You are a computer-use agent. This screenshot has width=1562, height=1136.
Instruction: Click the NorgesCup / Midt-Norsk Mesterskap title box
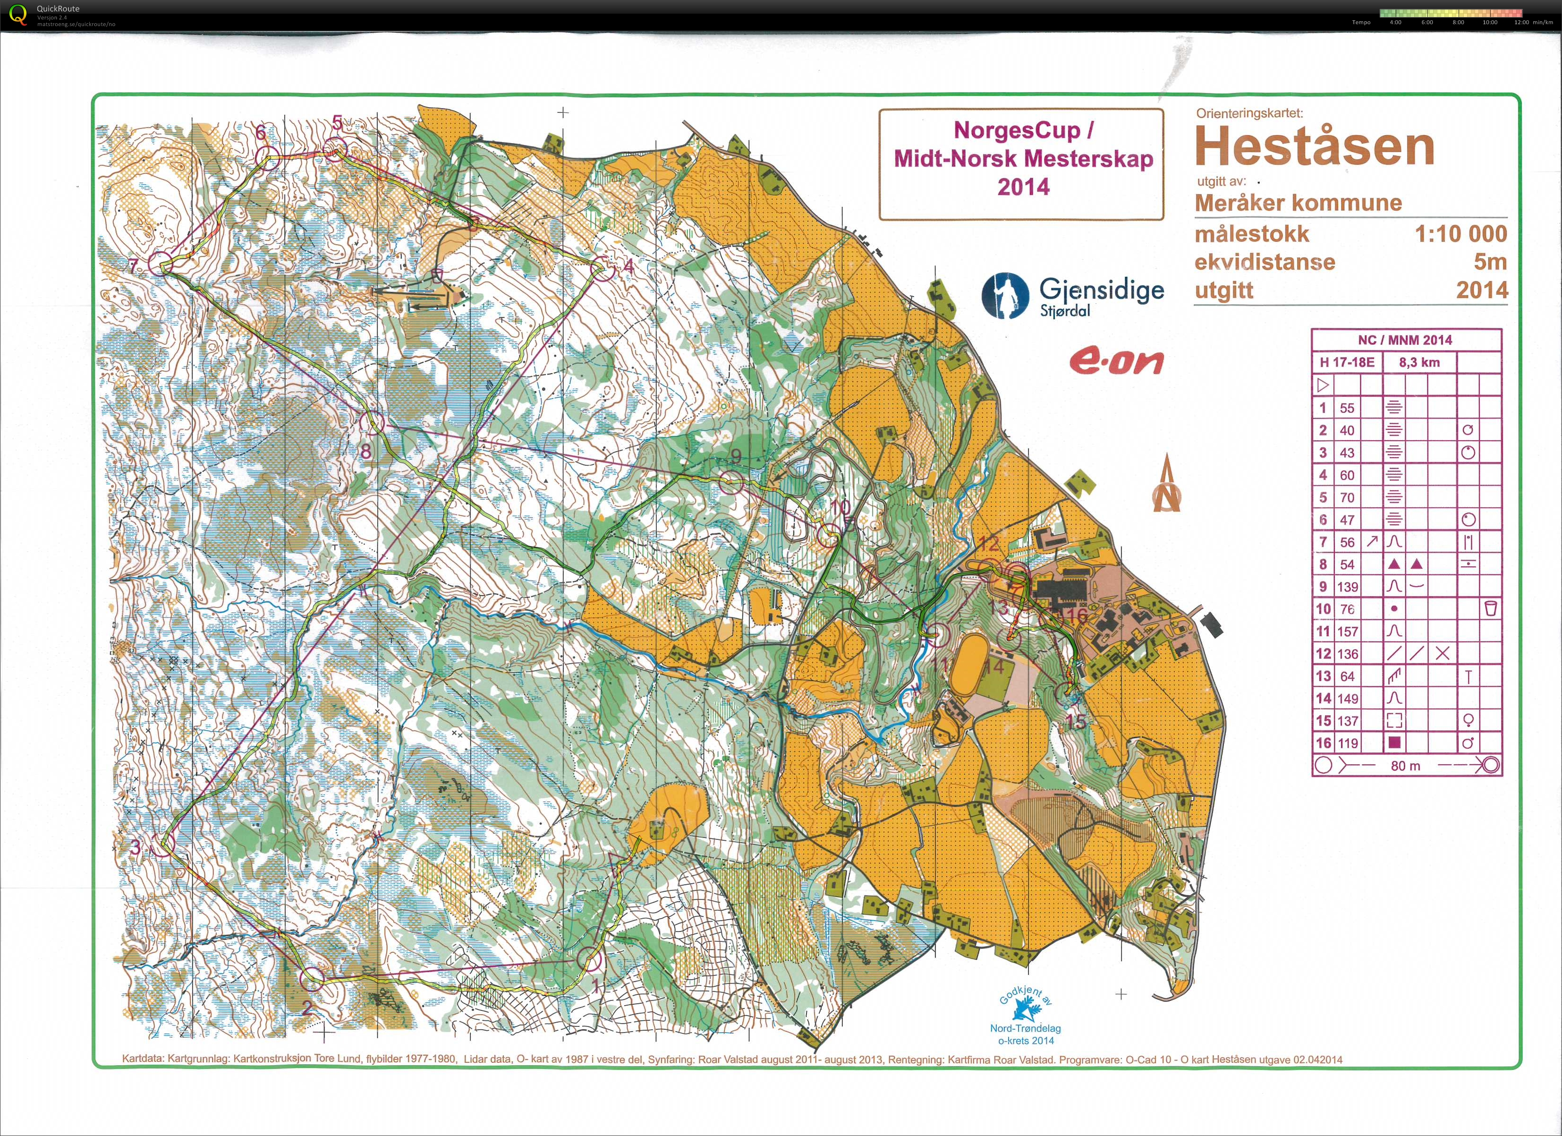click(1022, 164)
